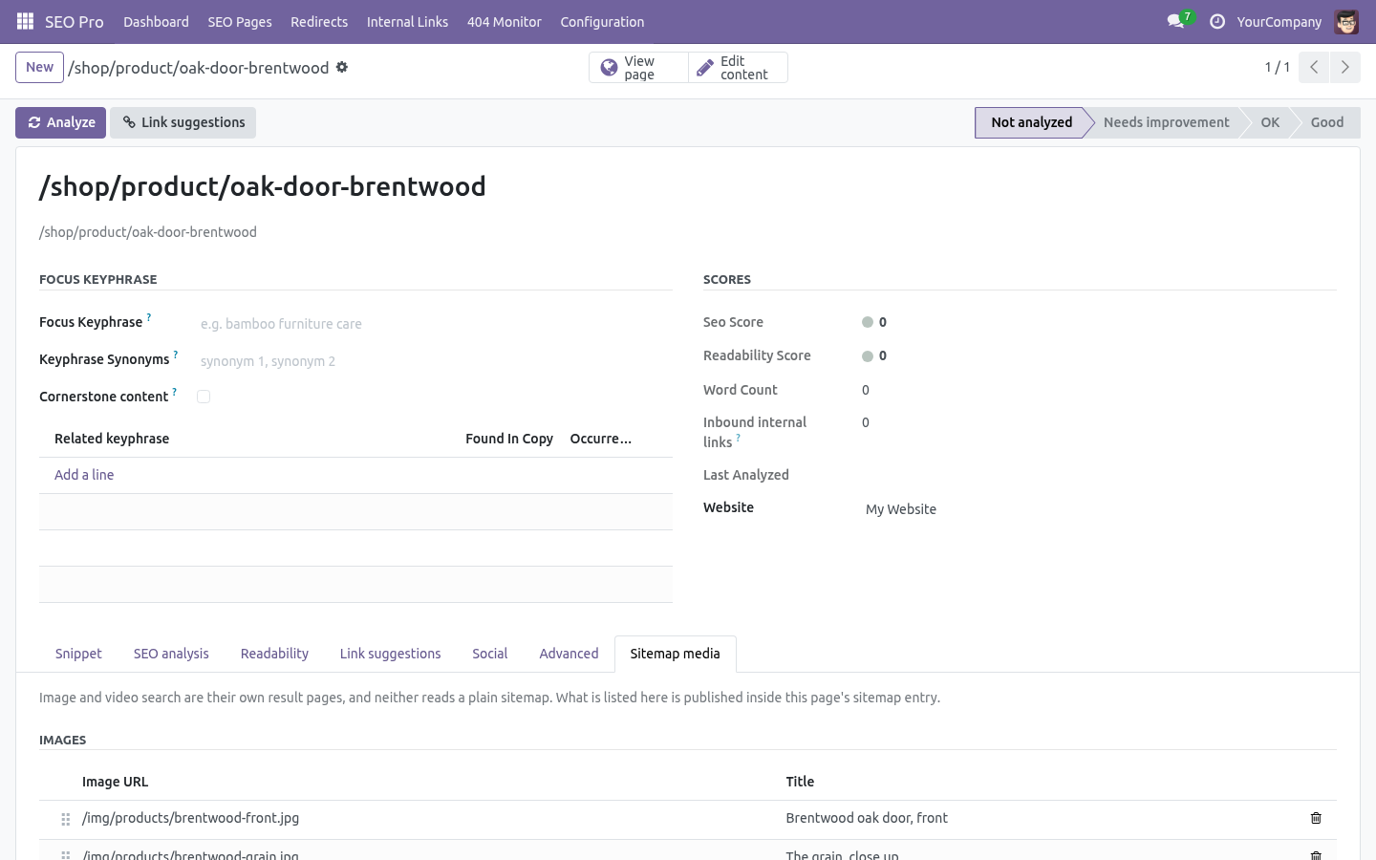Set status to Needs improvement

[1166, 122]
